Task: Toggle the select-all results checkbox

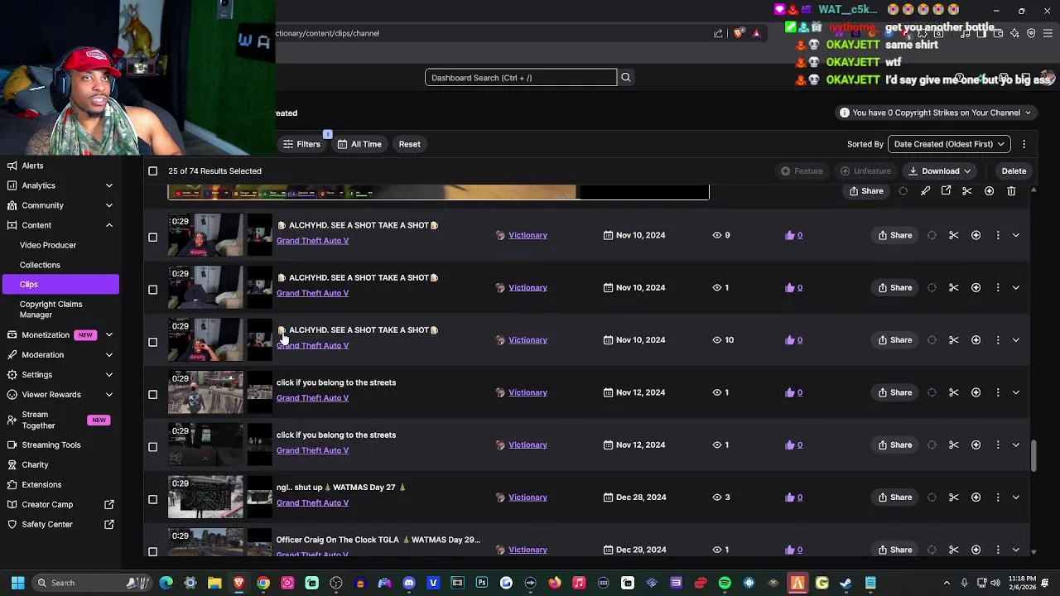Action: pyautogui.click(x=152, y=171)
